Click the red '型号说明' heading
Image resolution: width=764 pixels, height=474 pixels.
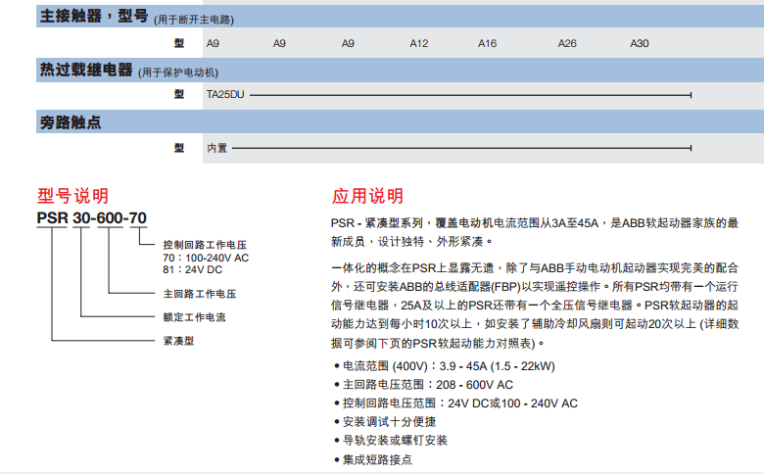click(x=72, y=196)
